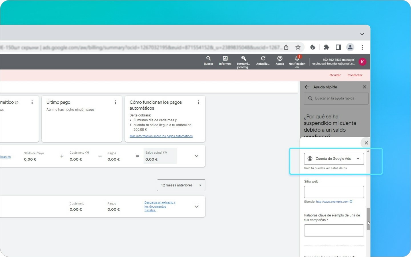Image resolution: width=411 pixels, height=257 pixels.
Task: Expand the Saldo actual summary row
Action: click(196, 156)
